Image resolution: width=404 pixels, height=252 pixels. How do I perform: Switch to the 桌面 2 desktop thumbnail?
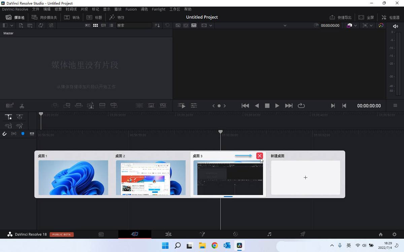150,177
